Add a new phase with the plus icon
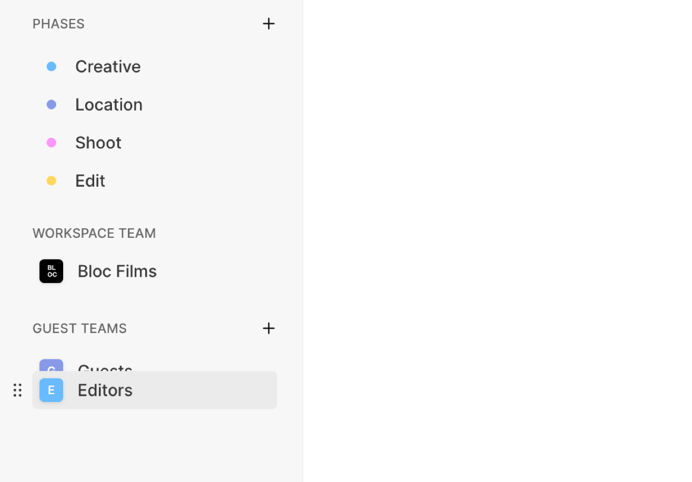The height and width of the screenshot is (482, 692). click(269, 24)
